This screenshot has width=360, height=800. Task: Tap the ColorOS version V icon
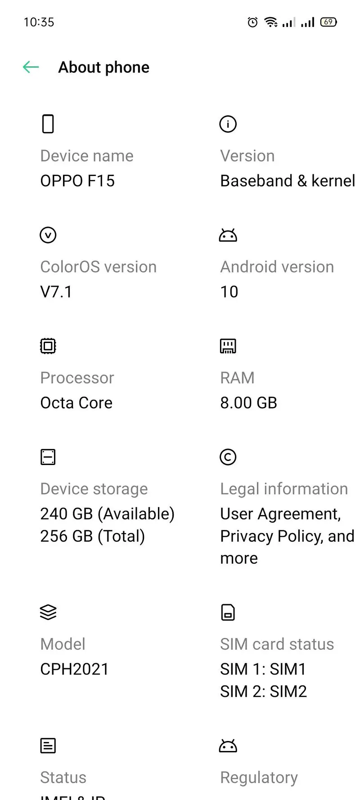click(48, 235)
